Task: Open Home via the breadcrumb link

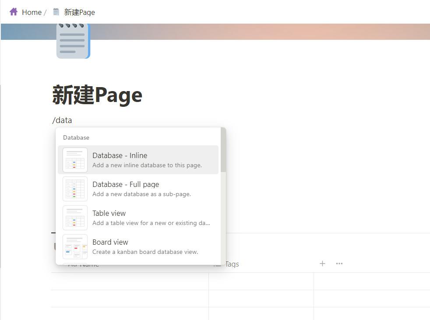Action: (x=32, y=12)
